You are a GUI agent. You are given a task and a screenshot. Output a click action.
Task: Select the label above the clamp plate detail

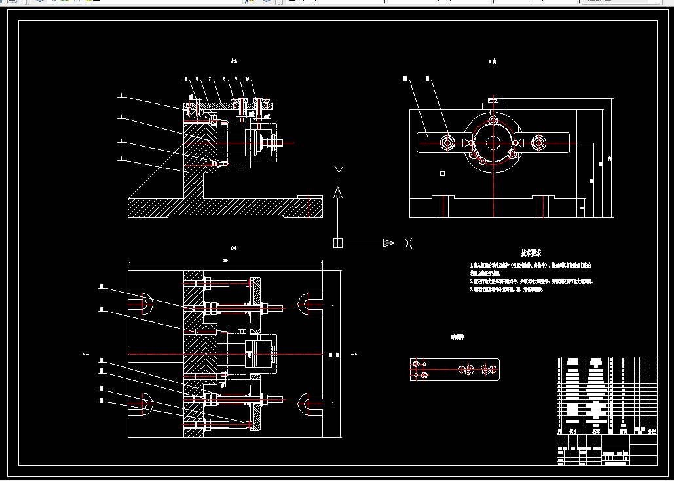tap(457, 337)
